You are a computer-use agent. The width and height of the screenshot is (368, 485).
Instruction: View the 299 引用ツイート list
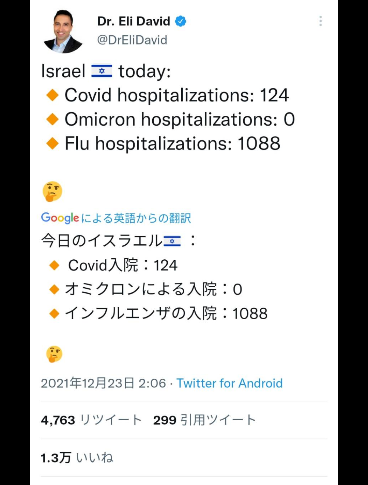pos(204,420)
